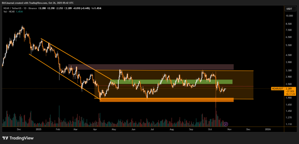Click the Jul label on time axis
Image resolution: width=299 pixels, height=144 pixels.
pos(152,129)
